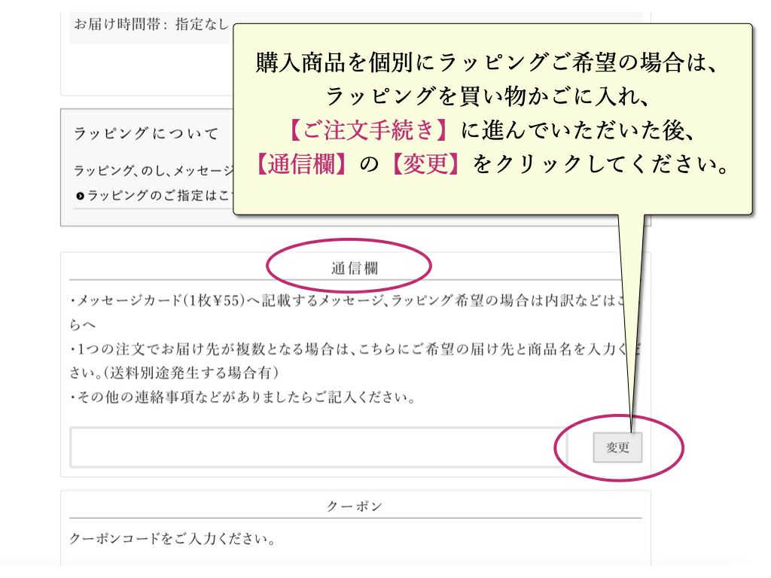Click the 変更 button in 通信欄
Screen dimensions: 771x578
[617, 448]
